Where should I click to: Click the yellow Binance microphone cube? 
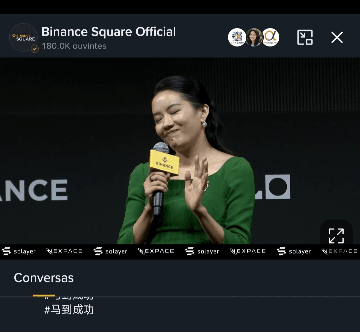pos(164,162)
